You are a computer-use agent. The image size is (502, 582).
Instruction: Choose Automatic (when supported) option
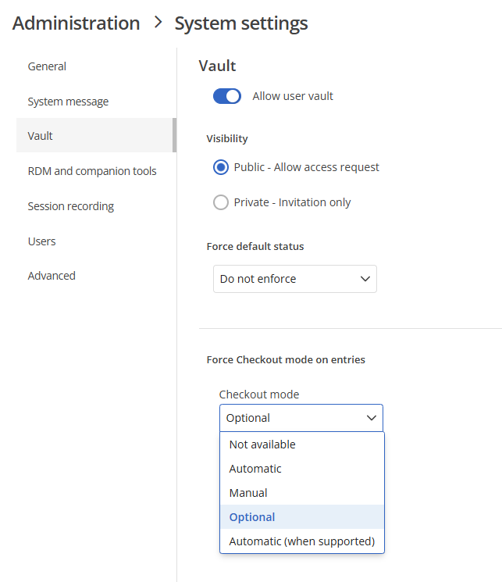[x=301, y=541]
